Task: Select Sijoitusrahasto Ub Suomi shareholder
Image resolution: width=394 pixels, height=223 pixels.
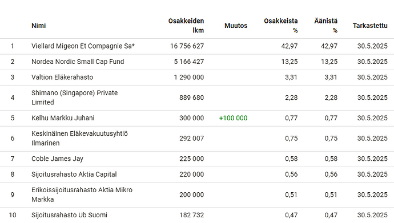Action: 69,215
